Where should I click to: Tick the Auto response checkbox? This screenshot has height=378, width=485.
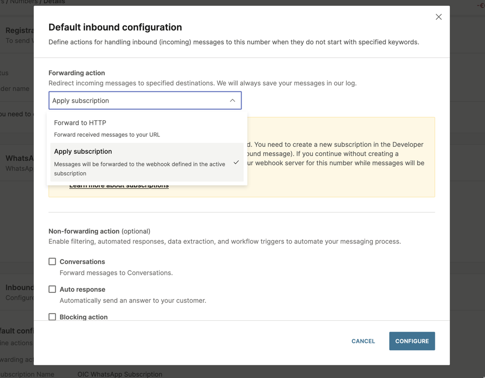pos(52,289)
